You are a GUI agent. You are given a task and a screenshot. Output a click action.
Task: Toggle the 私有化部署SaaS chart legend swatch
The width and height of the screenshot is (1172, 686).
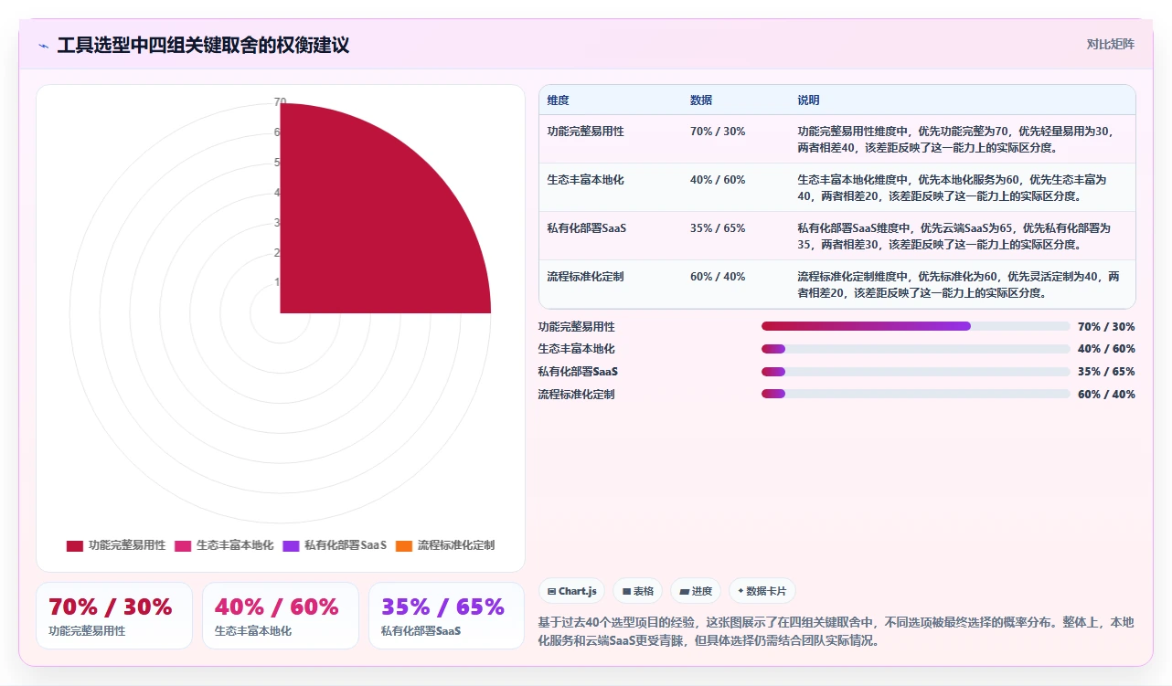point(291,545)
